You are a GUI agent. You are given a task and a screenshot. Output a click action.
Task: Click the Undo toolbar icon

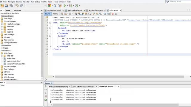point(17,6)
